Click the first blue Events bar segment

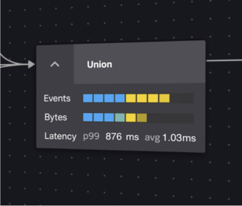88,98
